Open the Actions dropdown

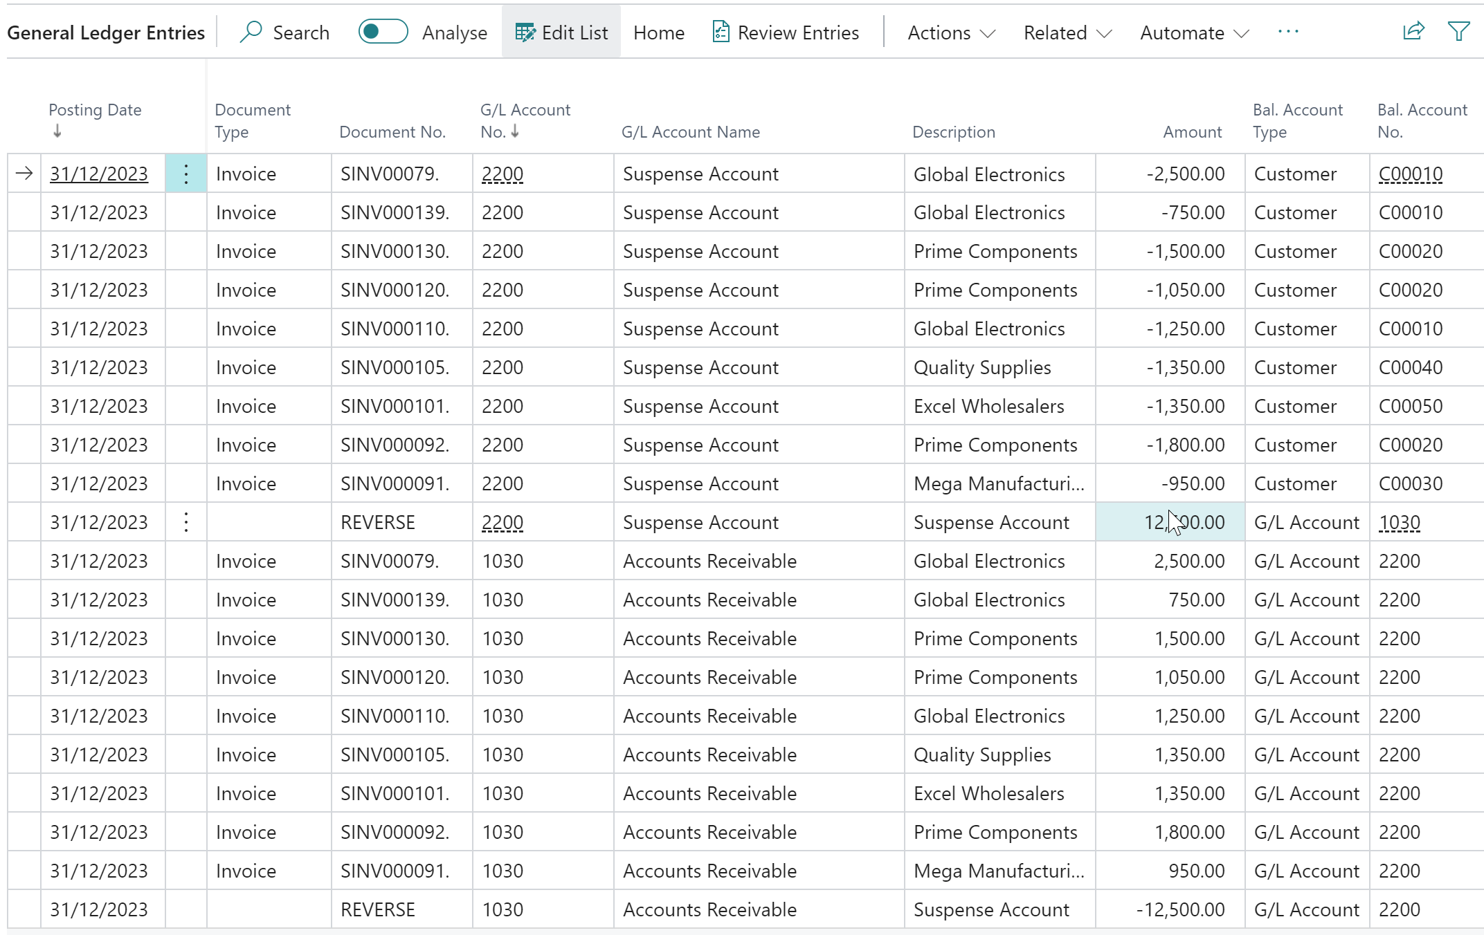(949, 32)
